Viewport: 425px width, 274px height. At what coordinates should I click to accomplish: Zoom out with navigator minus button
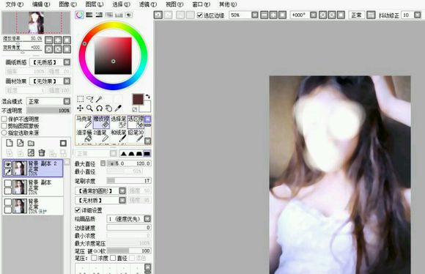tap(49, 40)
